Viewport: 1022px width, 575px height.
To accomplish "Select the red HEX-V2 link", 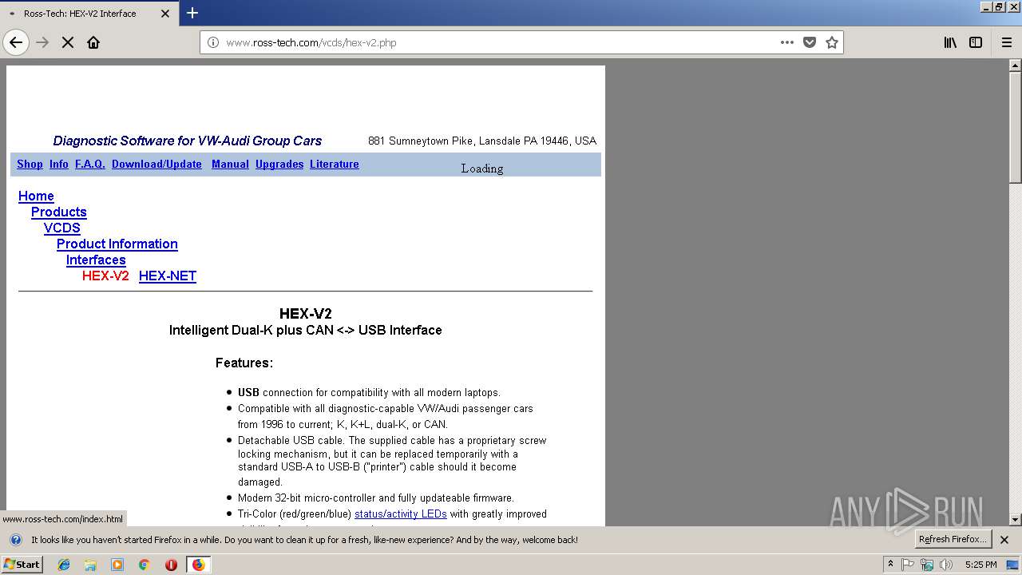I will (105, 276).
